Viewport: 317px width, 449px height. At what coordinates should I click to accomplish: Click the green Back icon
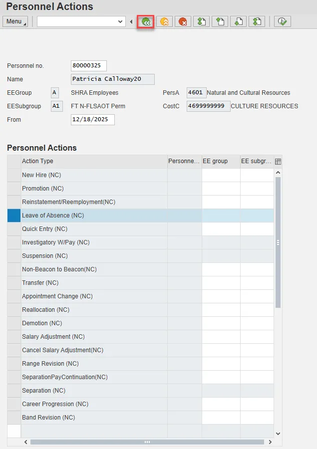pos(146,21)
